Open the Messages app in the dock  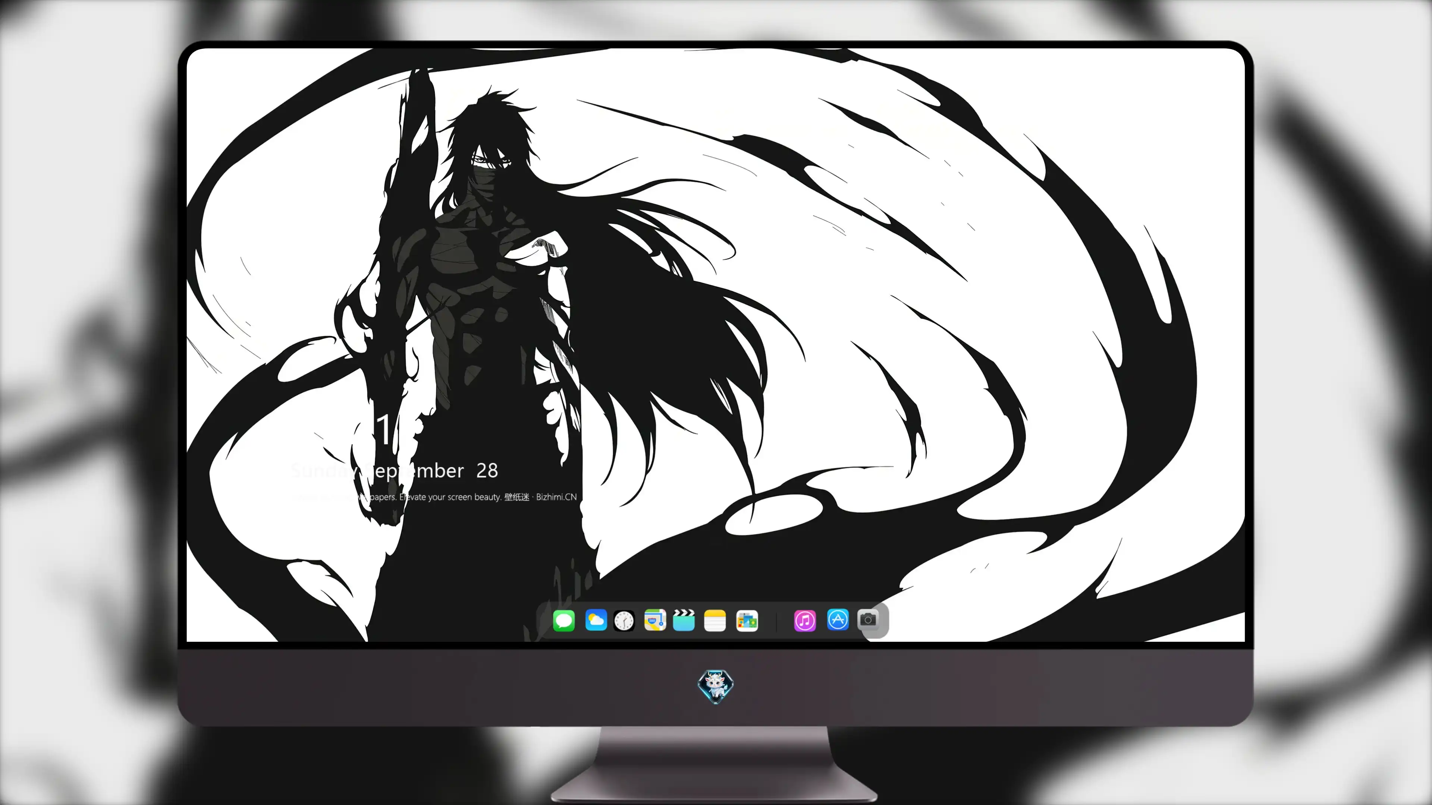pyautogui.click(x=564, y=621)
